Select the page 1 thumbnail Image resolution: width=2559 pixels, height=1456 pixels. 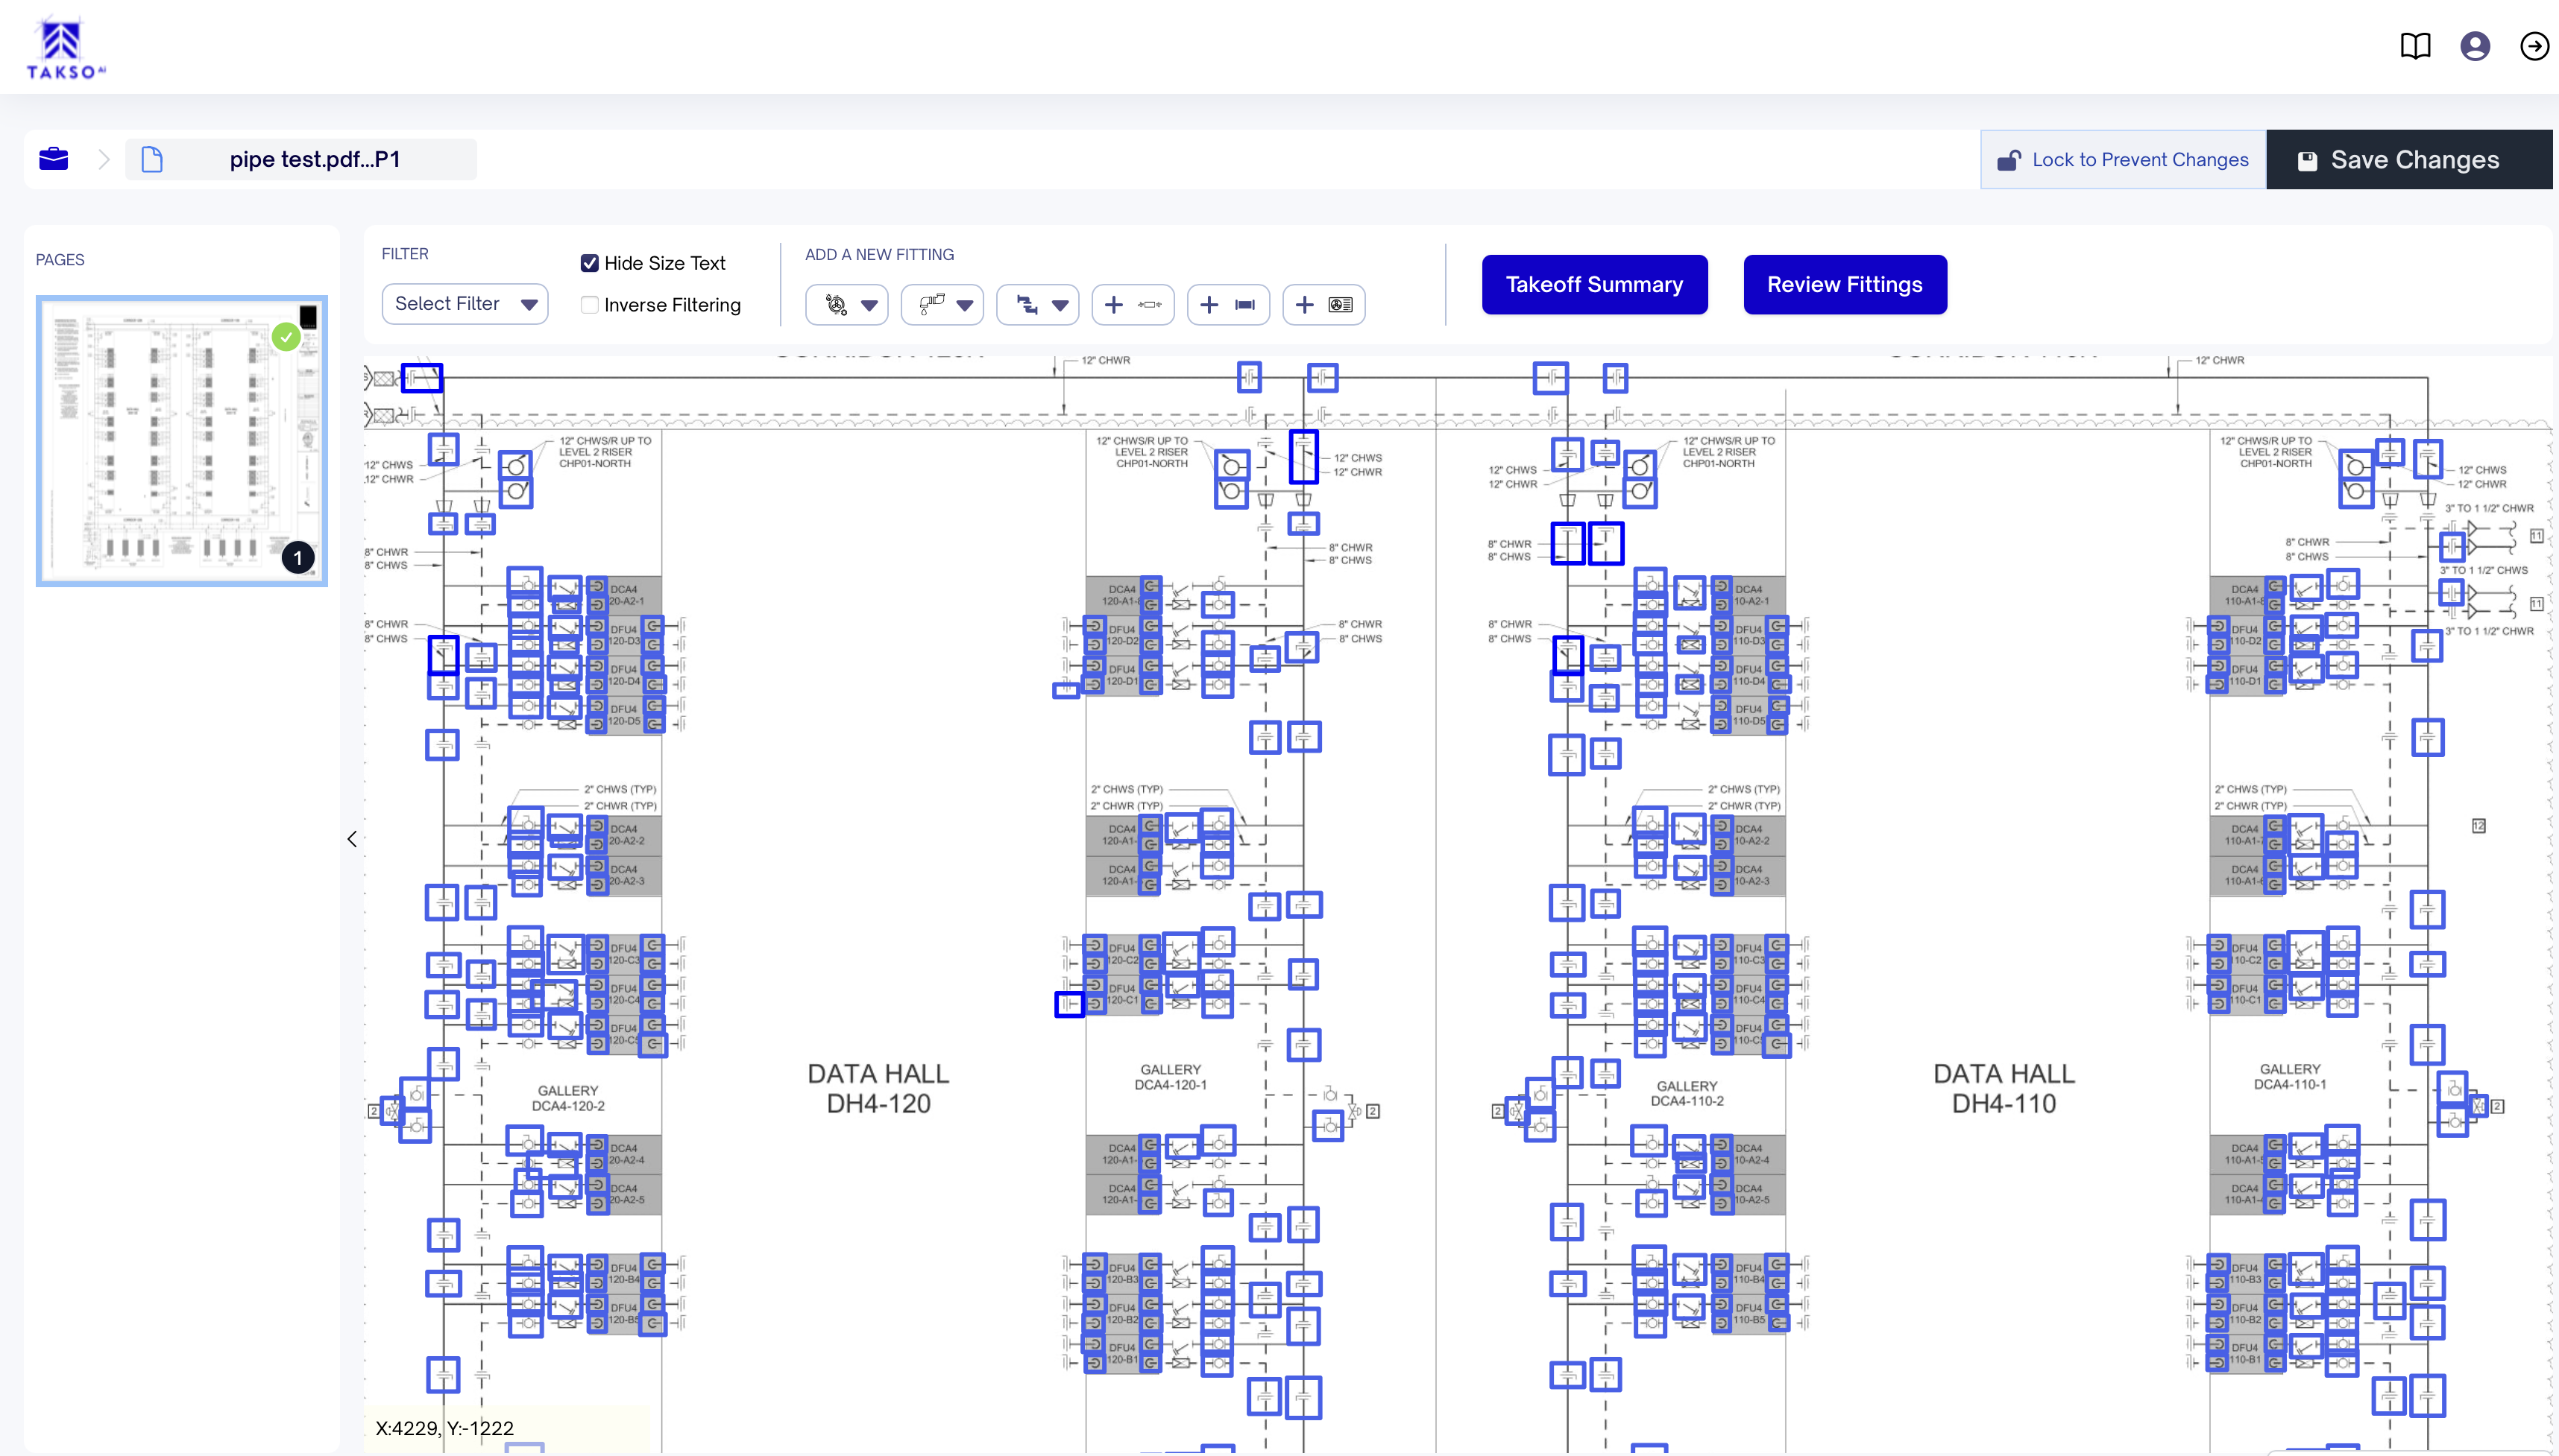[181, 440]
